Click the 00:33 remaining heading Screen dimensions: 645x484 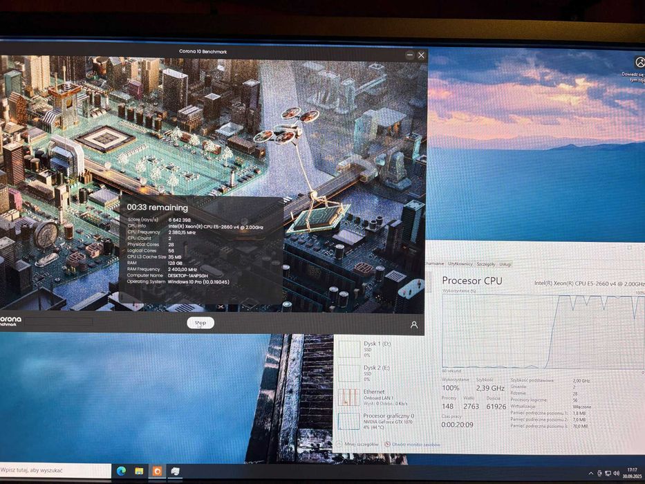click(157, 208)
